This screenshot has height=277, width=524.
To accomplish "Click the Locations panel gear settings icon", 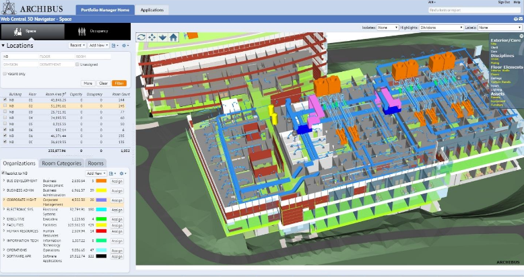I will [125, 45].
